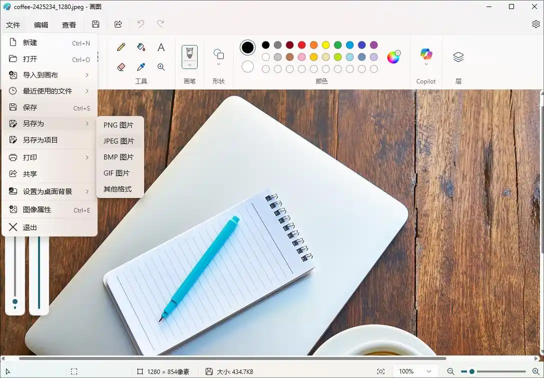This screenshot has width=544, height=378.
Task: Choose 保存 from the file menu
Action: point(50,107)
